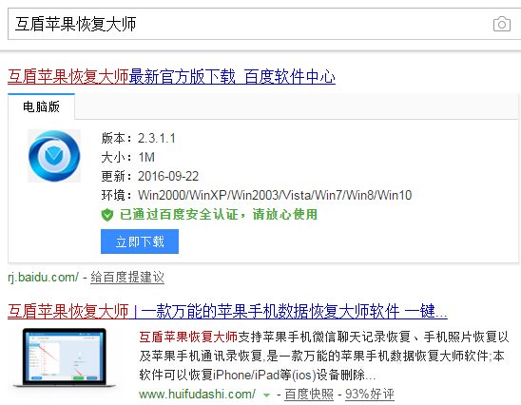Screen dimensions: 521x405
Task: Open the 百度软件中心 download result title
Action: 171,76
